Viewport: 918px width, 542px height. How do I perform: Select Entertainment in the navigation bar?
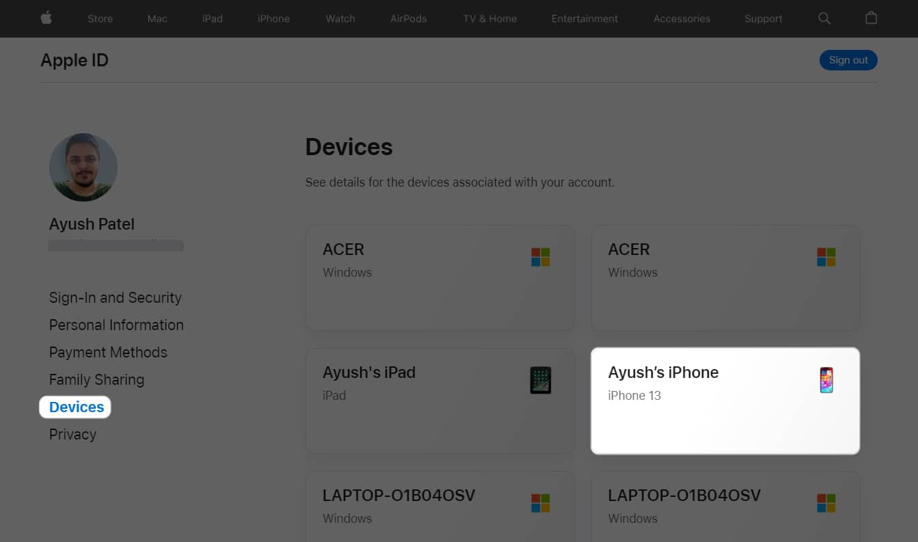584,18
